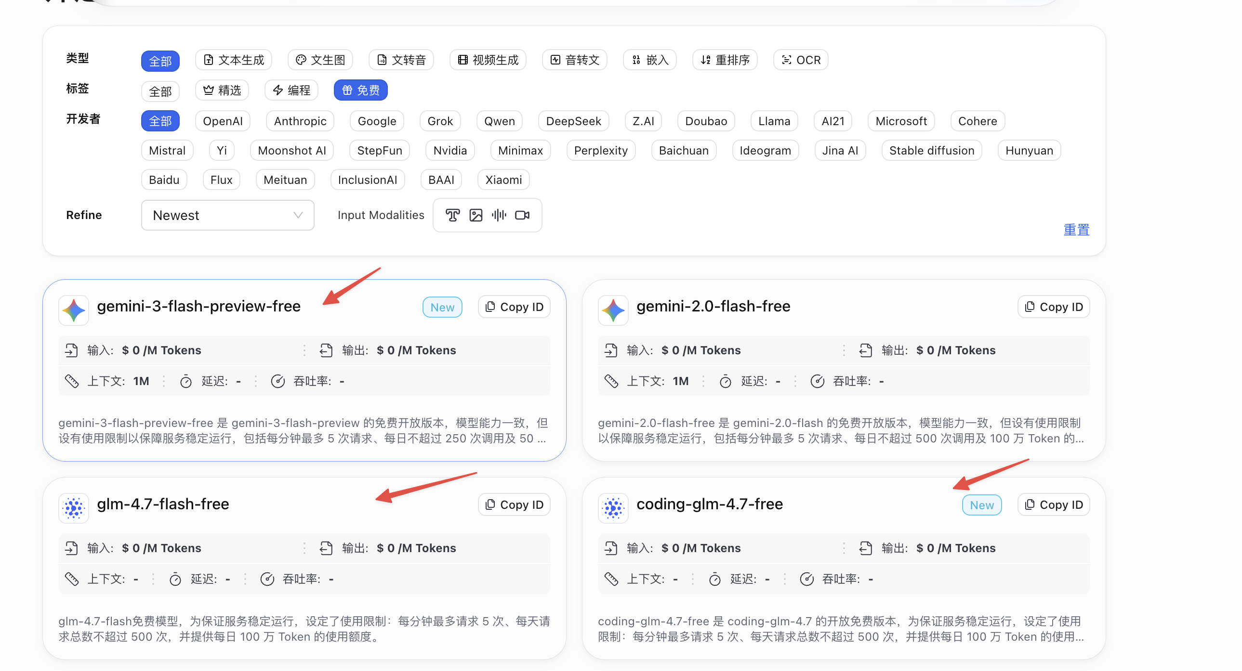The image size is (1242, 671).
Task: Toggle image input modality icon
Action: click(476, 215)
